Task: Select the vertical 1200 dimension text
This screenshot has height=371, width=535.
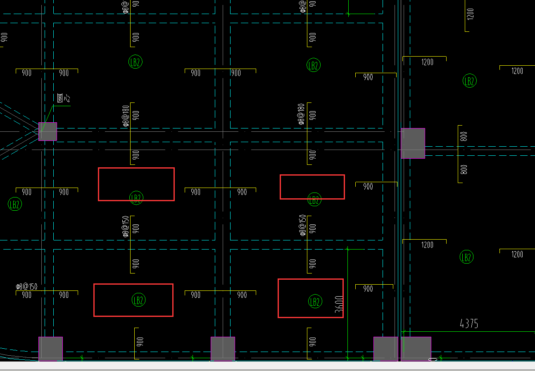Action: (x=470, y=14)
